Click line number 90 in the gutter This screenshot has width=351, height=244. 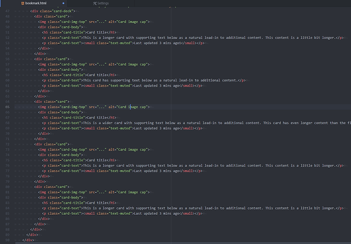coord(7,240)
